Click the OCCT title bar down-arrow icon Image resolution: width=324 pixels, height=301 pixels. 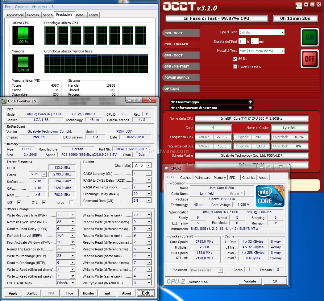[x=306, y=5]
